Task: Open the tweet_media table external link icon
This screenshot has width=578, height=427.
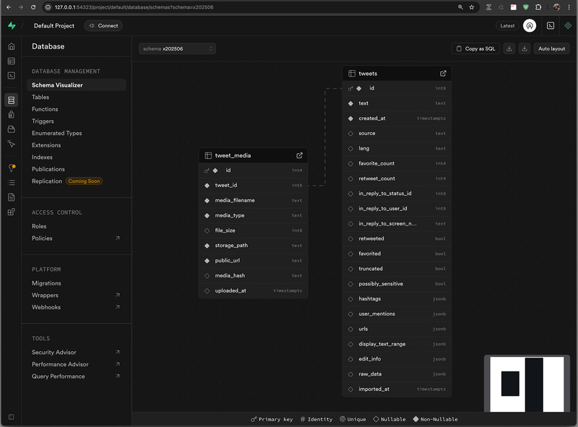Action: 299,155
